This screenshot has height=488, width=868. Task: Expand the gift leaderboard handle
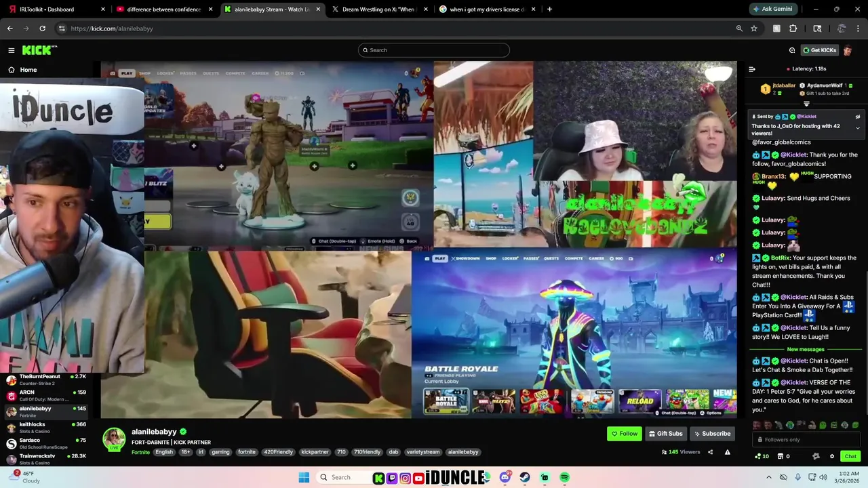tap(806, 104)
